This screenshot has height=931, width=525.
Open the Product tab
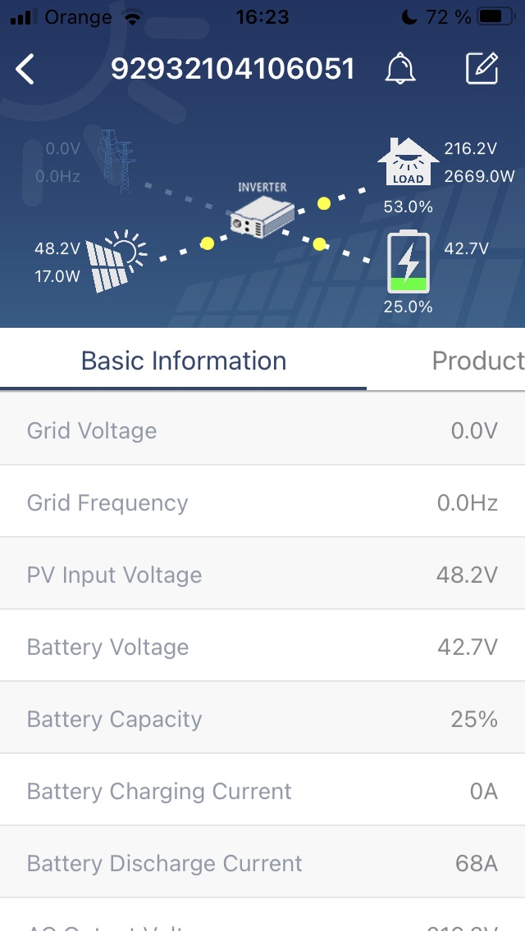point(477,361)
